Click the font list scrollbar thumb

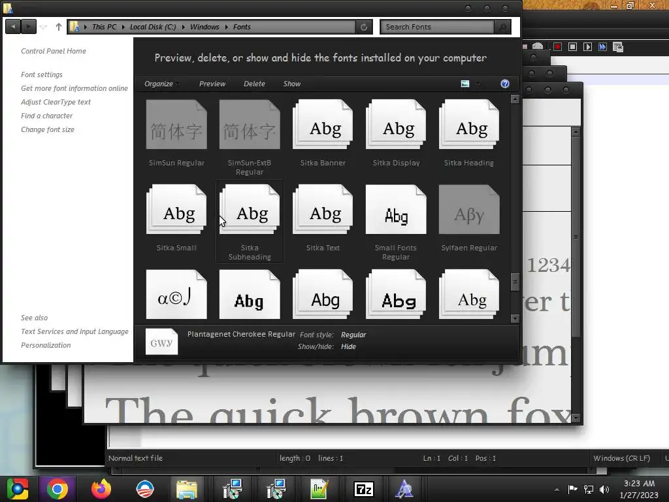click(x=515, y=282)
